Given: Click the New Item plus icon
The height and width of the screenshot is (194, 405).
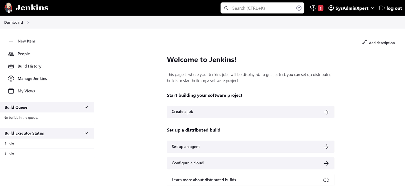Looking at the screenshot, I should 10,41.
